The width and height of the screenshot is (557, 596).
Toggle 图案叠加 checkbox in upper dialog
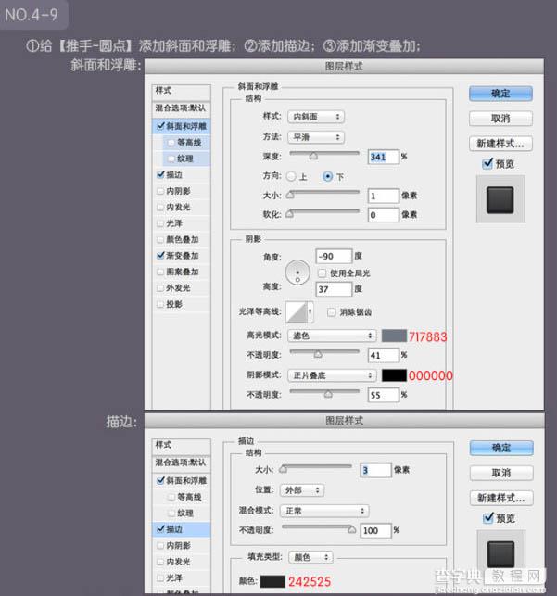(160, 272)
